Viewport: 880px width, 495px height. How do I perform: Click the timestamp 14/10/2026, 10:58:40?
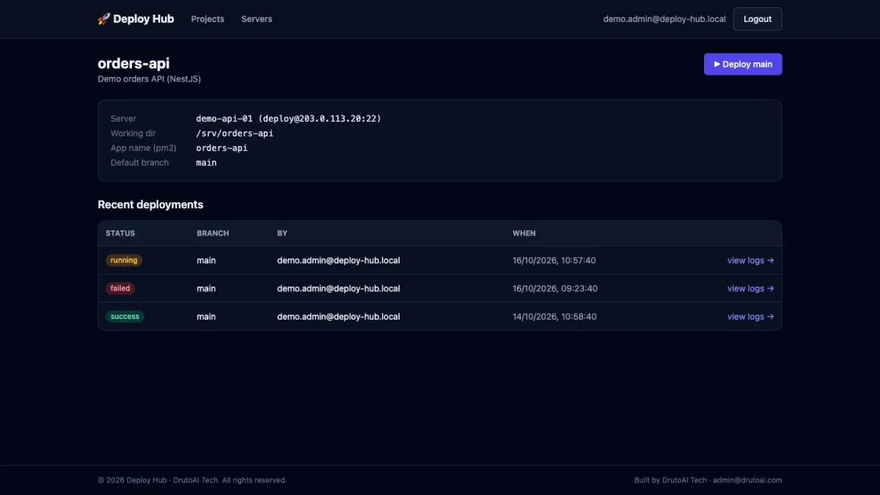point(554,317)
